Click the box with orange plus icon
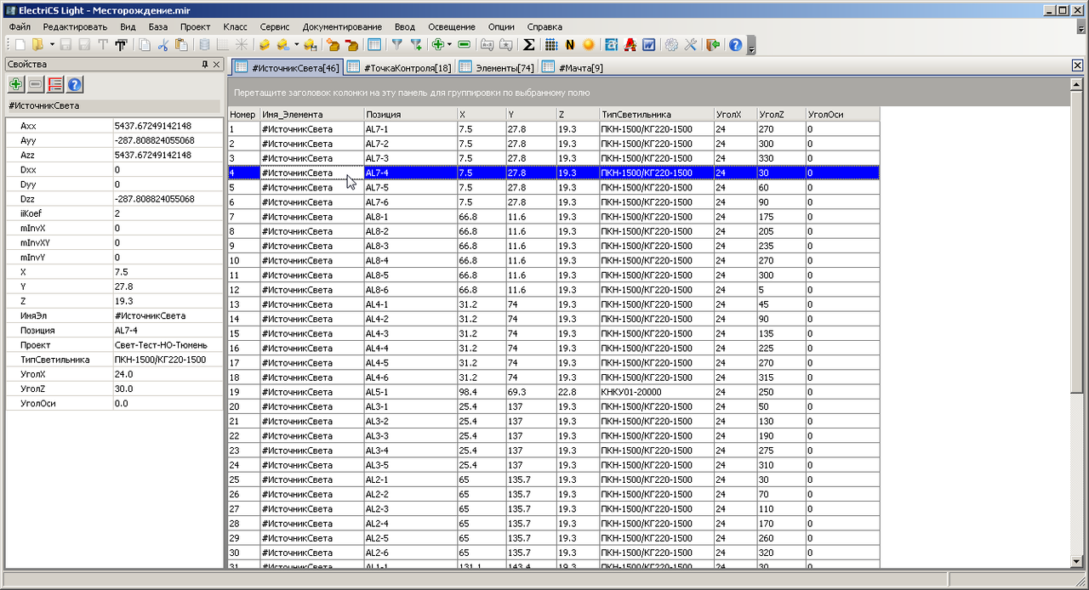This screenshot has height=590, width=1089. click(x=332, y=44)
